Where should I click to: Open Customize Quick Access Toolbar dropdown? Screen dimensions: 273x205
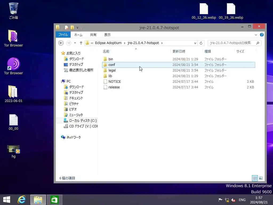pyautogui.click(x=78, y=28)
